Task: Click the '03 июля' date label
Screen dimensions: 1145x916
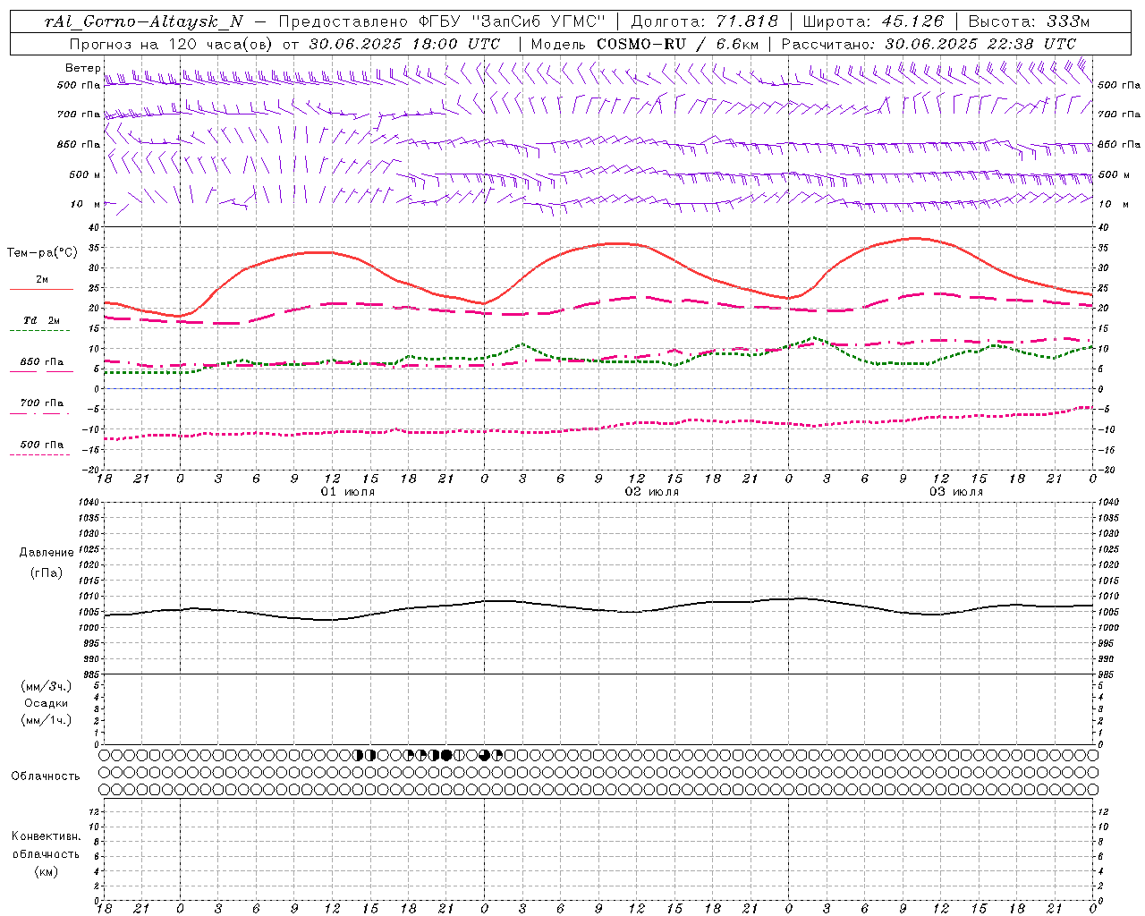Action: coord(956,492)
